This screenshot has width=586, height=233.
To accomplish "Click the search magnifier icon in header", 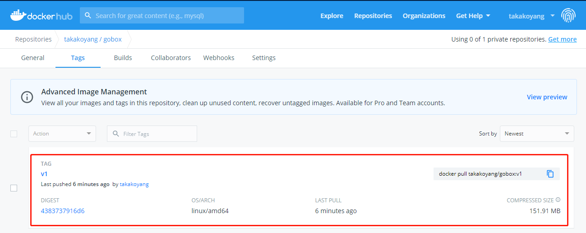I will pos(88,15).
